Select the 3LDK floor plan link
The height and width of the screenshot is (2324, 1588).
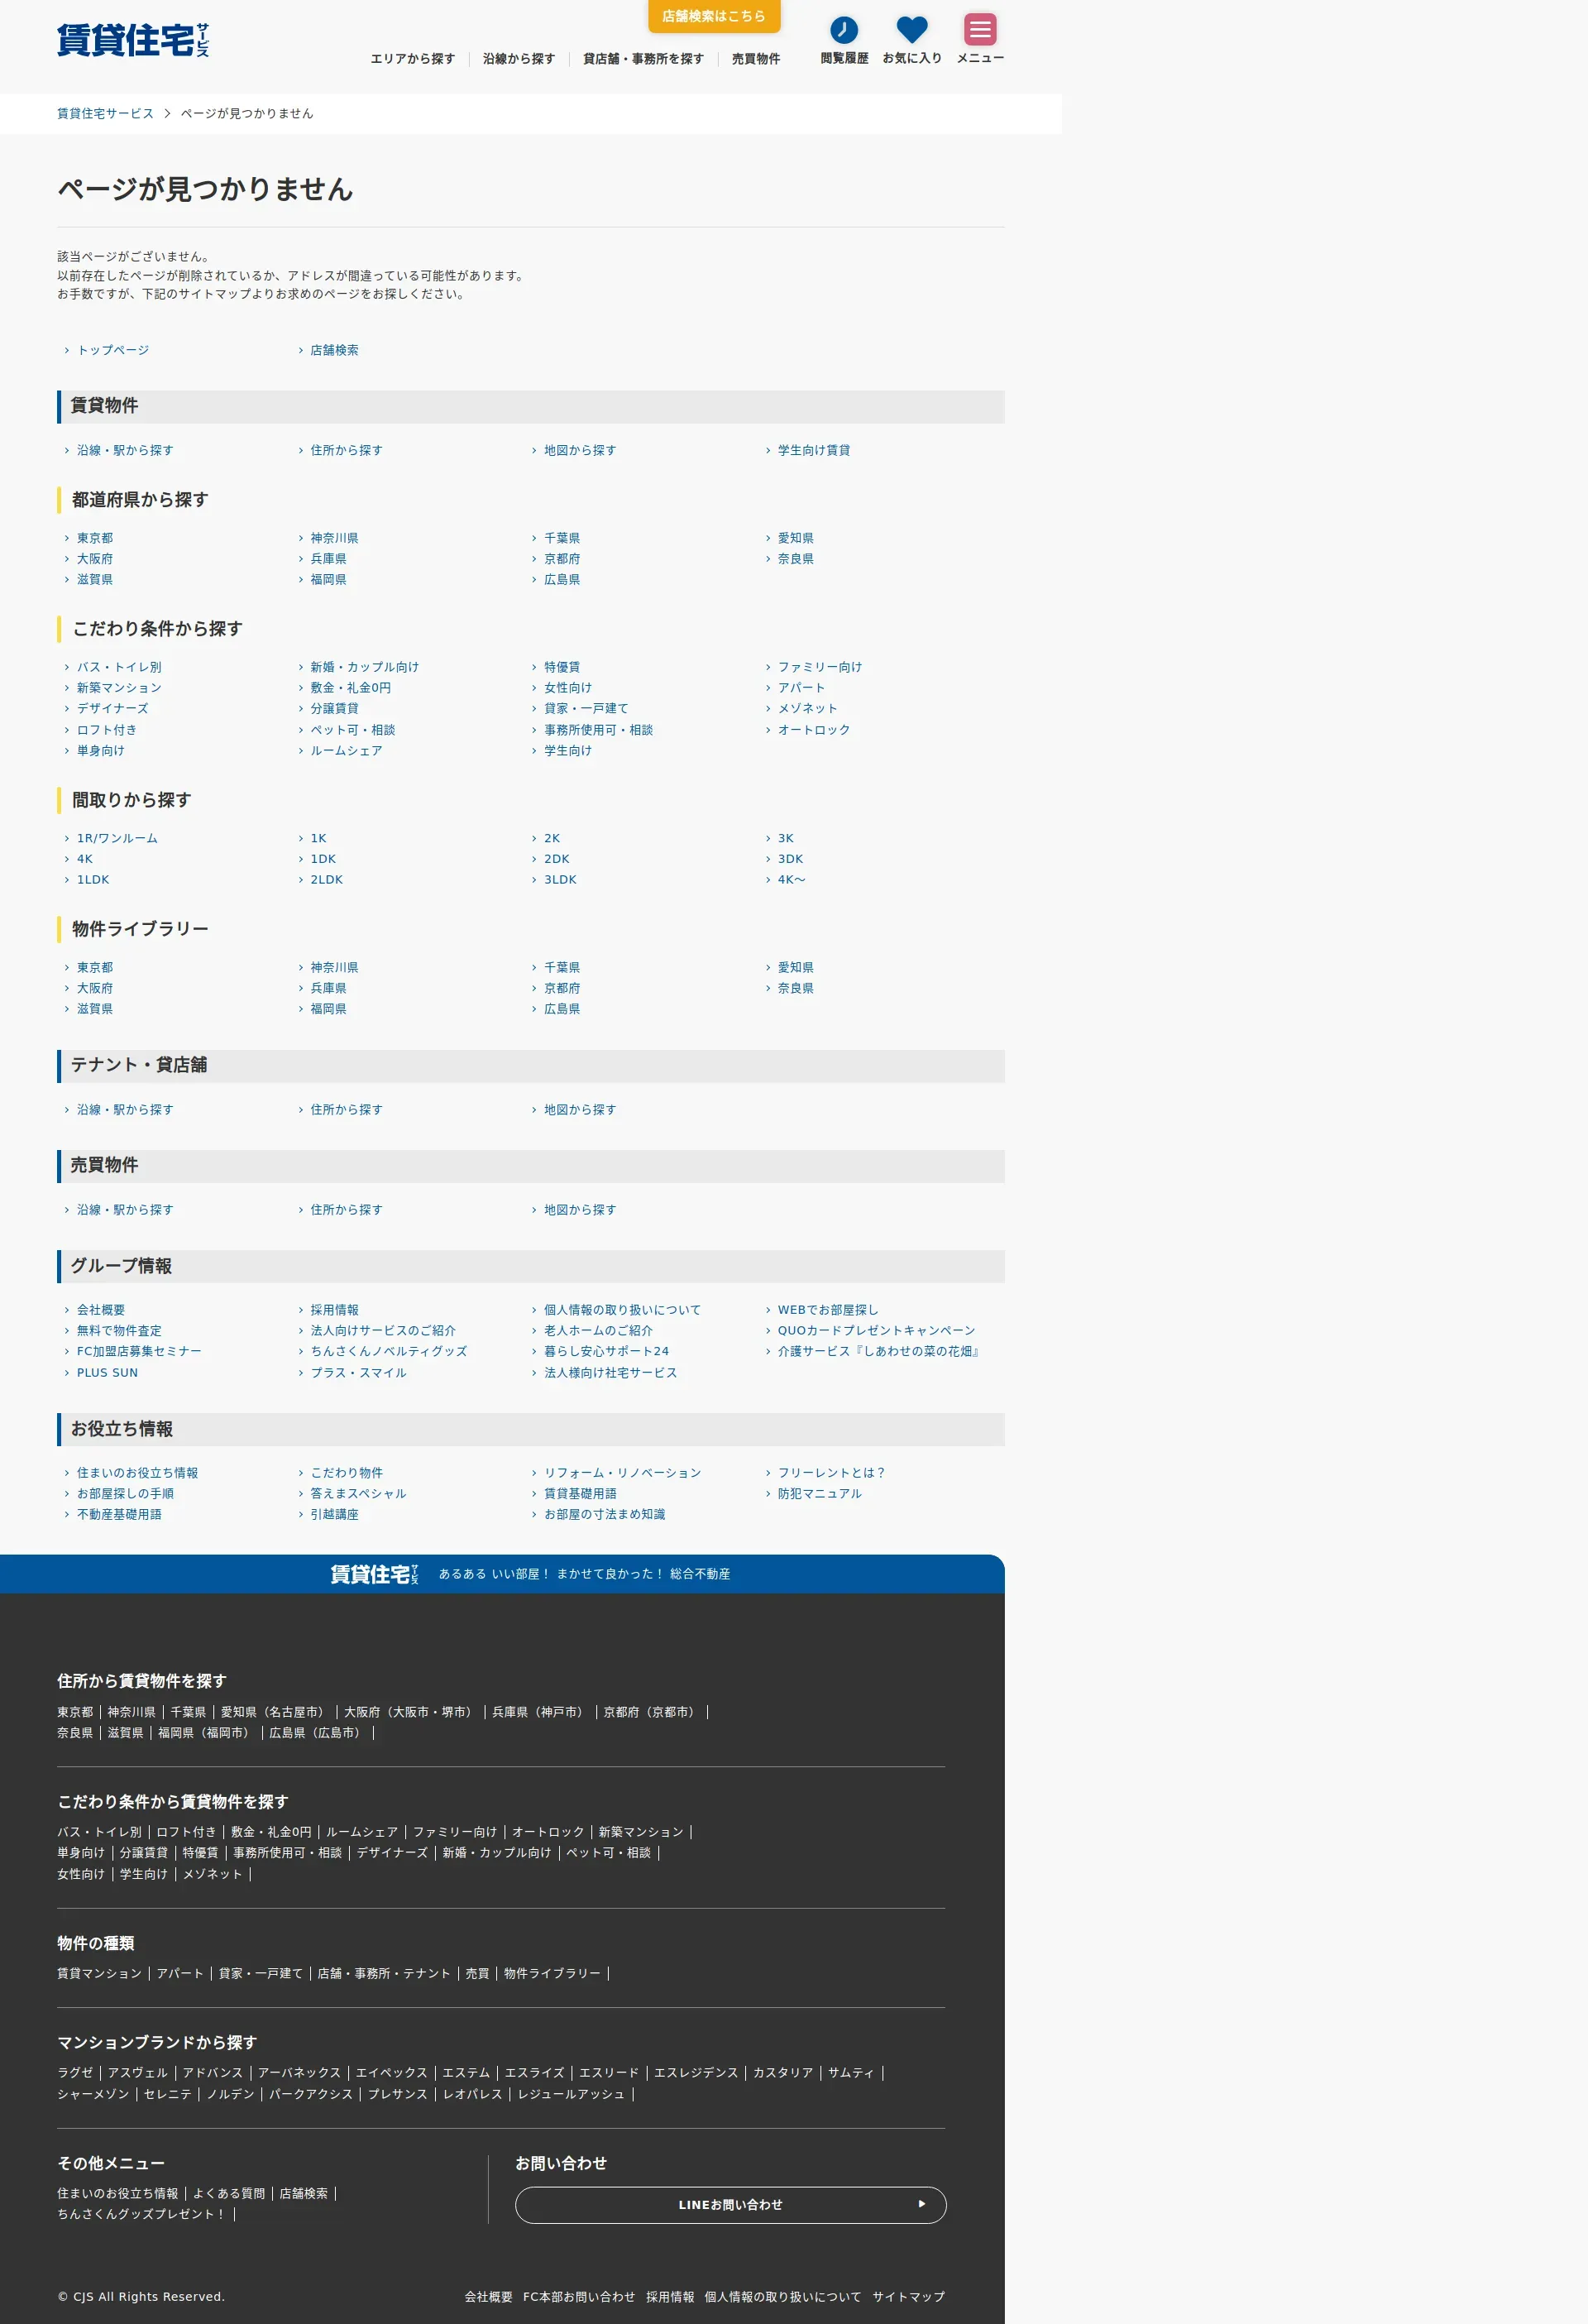point(560,880)
